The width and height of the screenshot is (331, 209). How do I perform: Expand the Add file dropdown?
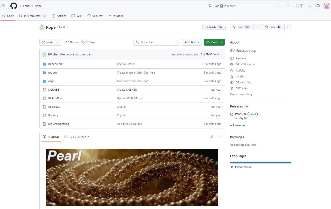pos(192,42)
